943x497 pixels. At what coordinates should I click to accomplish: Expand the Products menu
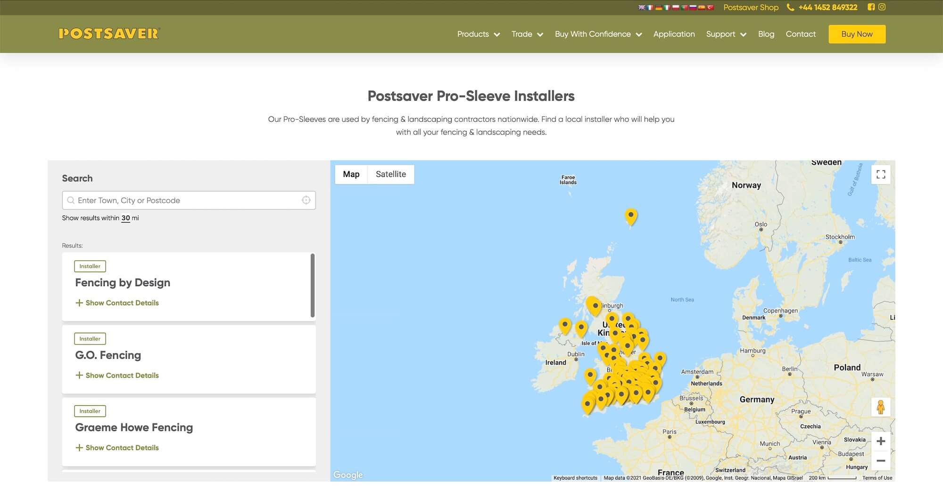(x=478, y=34)
